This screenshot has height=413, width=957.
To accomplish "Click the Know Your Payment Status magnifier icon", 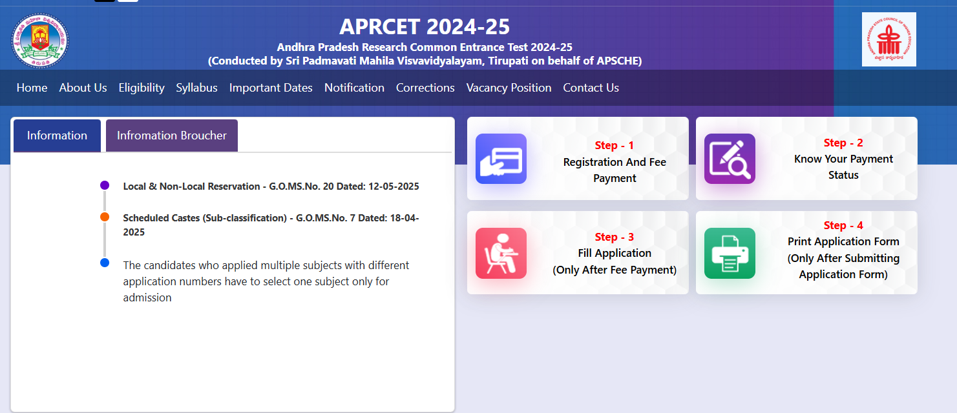I will tap(730, 159).
